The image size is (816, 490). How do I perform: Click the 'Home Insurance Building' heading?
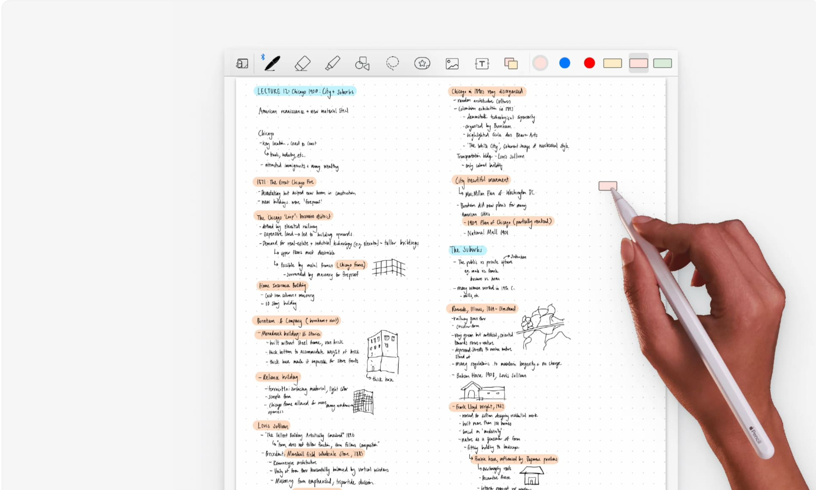click(282, 286)
